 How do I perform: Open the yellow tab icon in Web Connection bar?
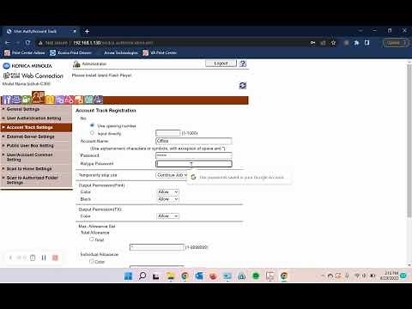point(50,100)
